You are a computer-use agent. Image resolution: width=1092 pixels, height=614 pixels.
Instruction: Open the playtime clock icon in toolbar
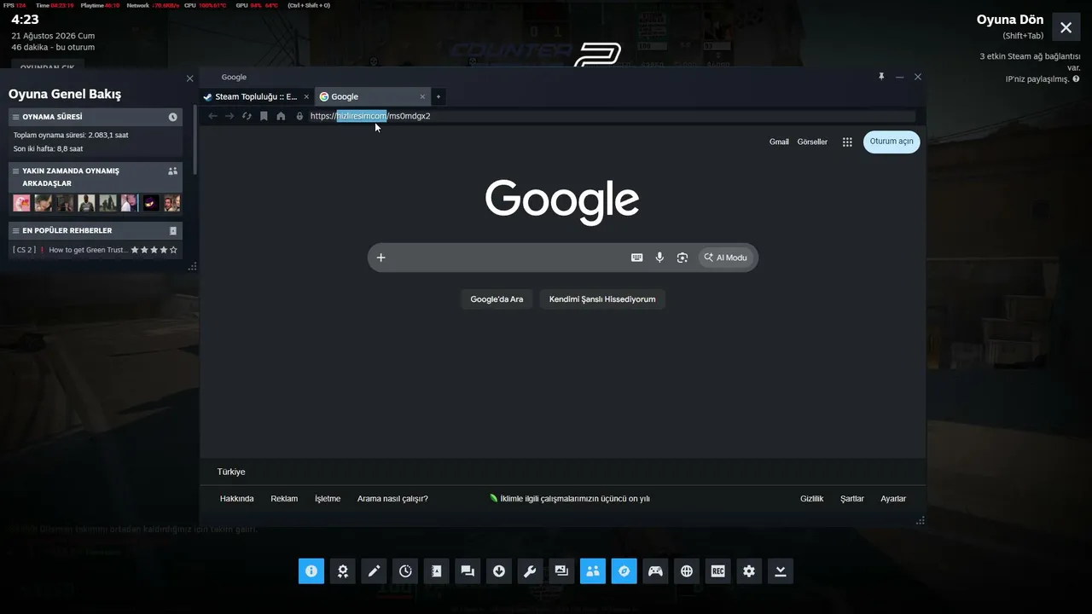(x=405, y=571)
